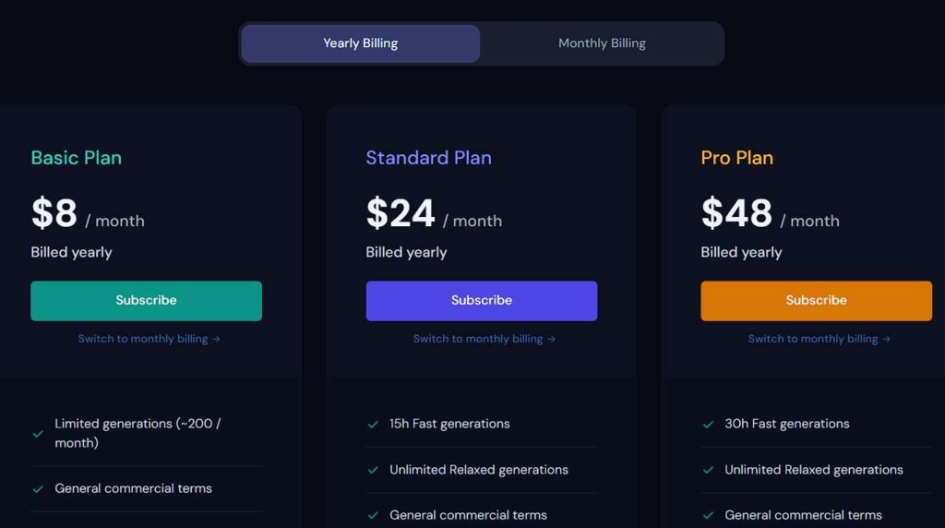Click the $24 / month price
The height and width of the screenshot is (528, 945).
tap(433, 214)
